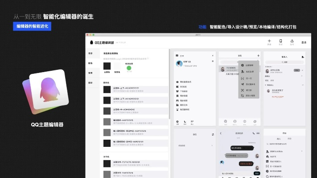This screenshot has width=317, height=178.
Task: Click the publish upload icon in toolbar
Action: [x=292, y=42]
